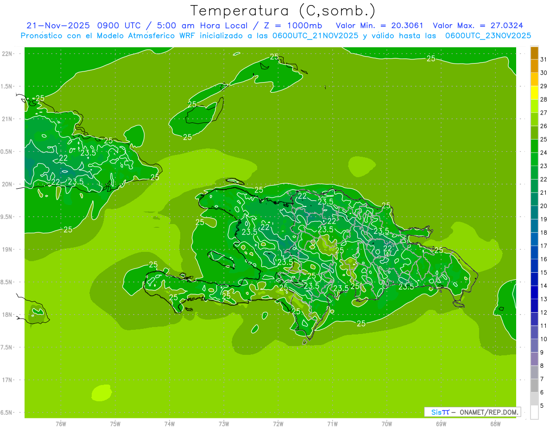Screen dimensions: 556x430
Task: Click the blue SisTT logo text
Action: click(x=440, y=412)
